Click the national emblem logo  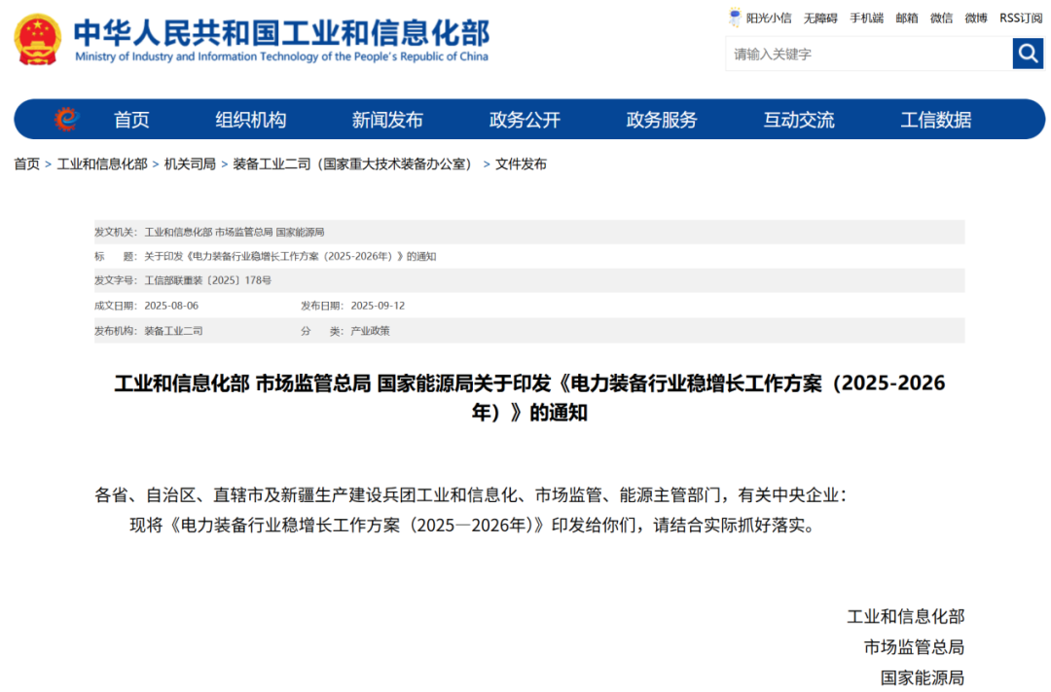(38, 40)
